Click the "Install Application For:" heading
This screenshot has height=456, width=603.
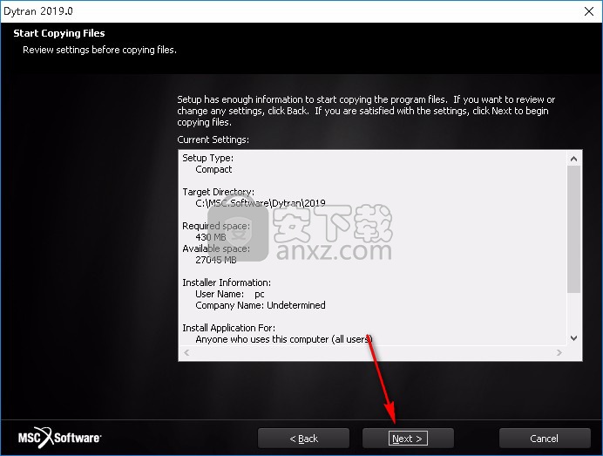coord(229,328)
